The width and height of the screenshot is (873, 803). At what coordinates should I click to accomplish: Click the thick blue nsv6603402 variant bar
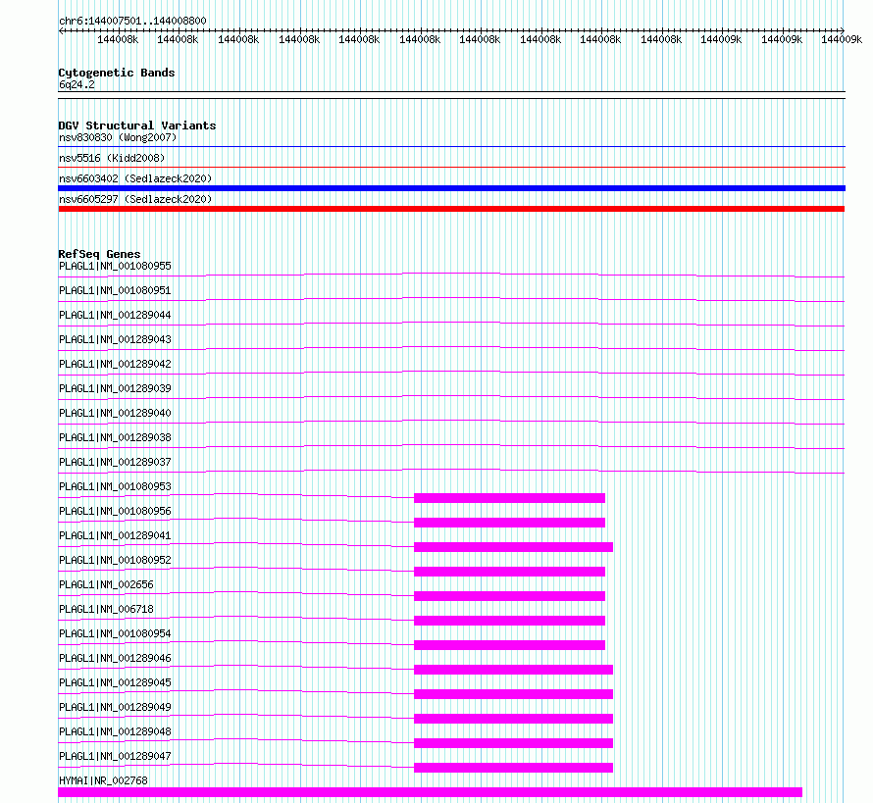(x=451, y=188)
